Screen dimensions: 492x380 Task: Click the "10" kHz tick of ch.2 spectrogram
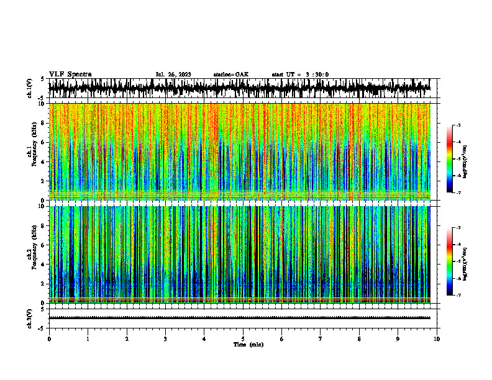(42, 206)
